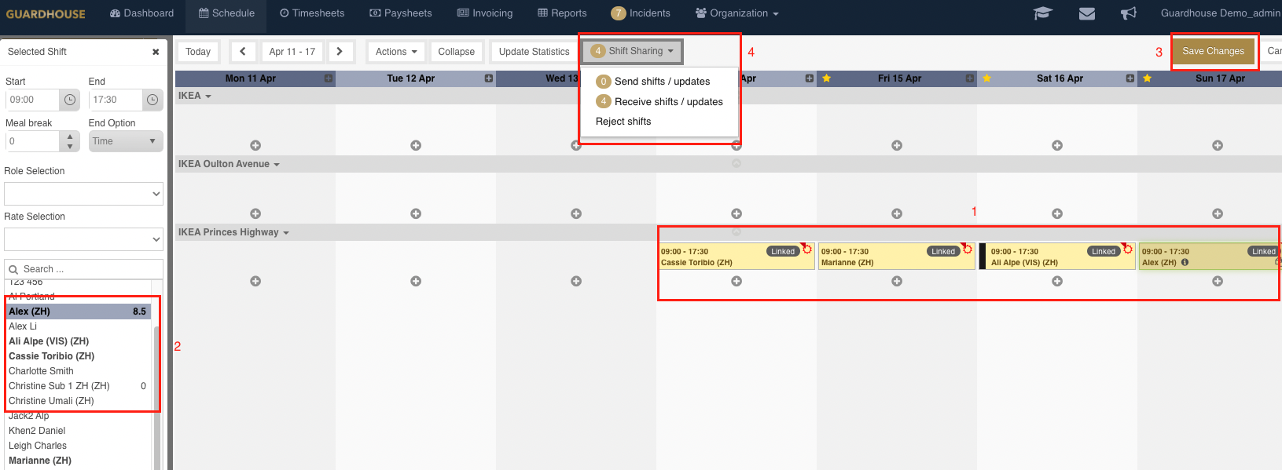Screen dimensions: 1282x470
Task: Increase the Meal break value
Action: [x=70, y=136]
